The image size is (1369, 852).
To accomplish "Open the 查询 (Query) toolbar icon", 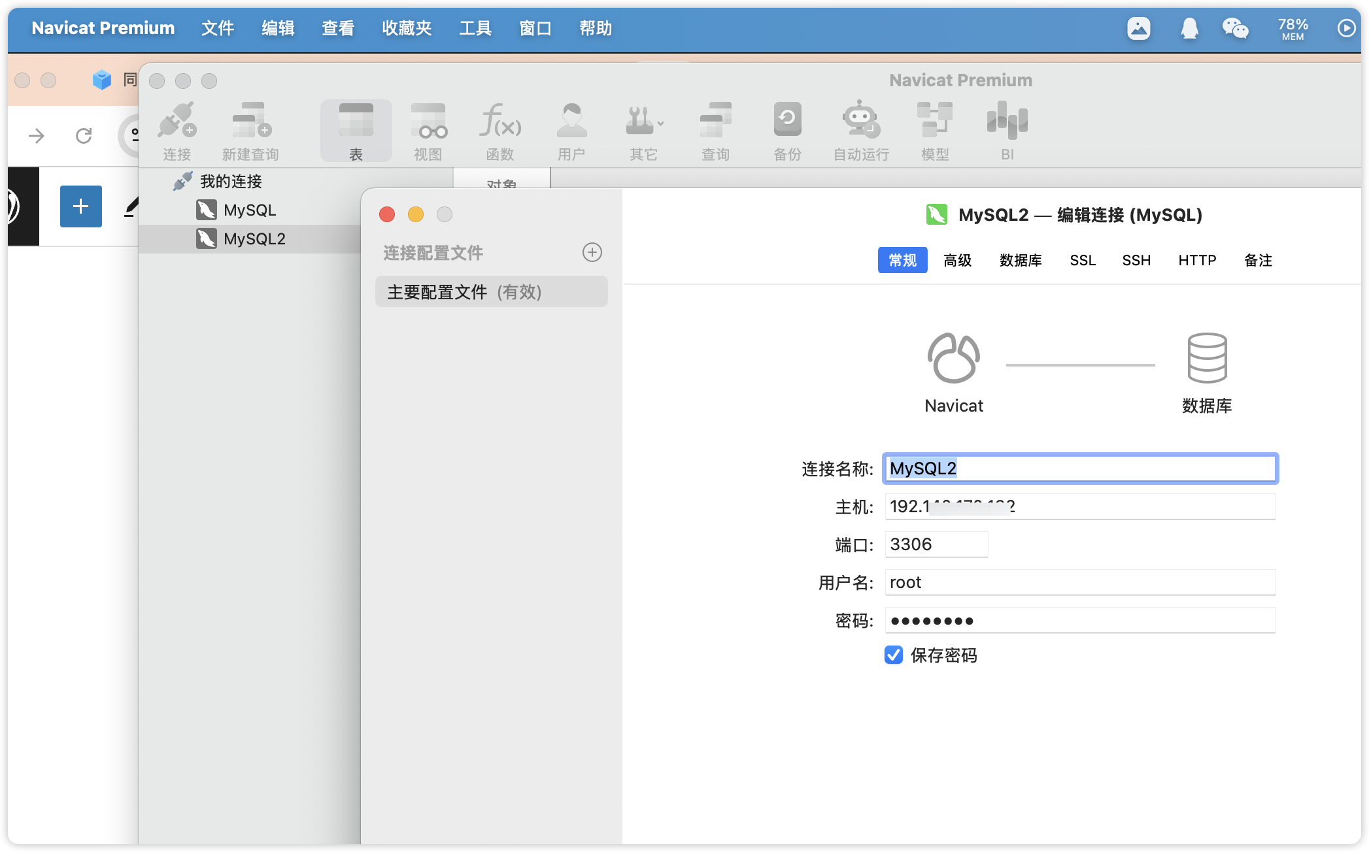I will pyautogui.click(x=715, y=131).
